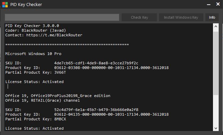The height and width of the screenshot is (135, 223).
Task: Click the t.me/BlackRouter contact link text
Action: tap(54, 35)
